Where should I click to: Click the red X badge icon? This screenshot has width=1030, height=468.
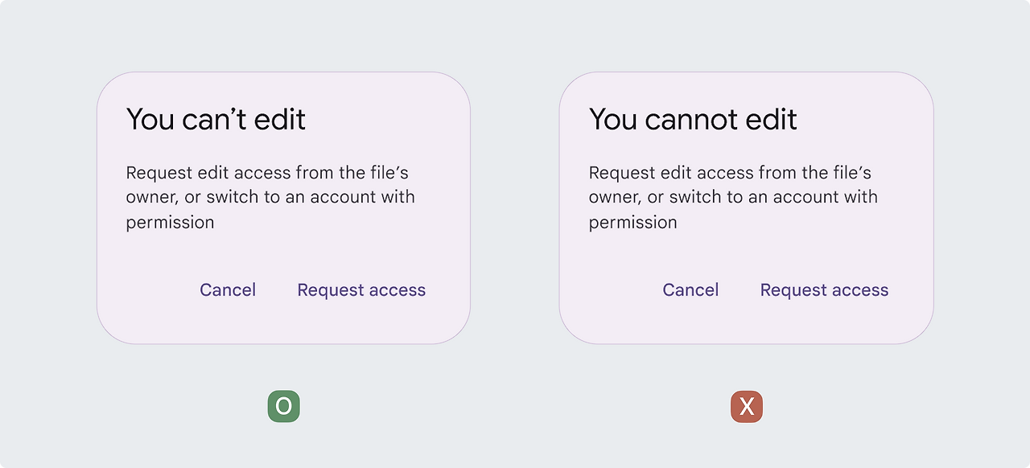tap(747, 407)
